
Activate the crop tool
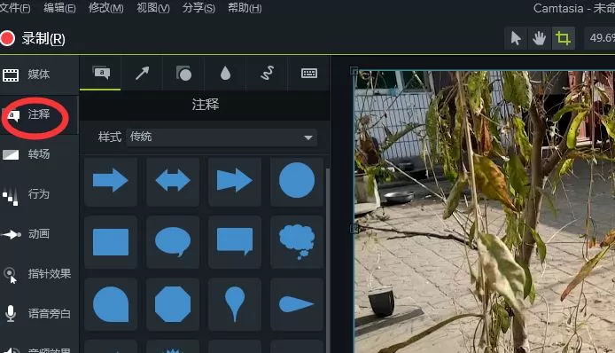pyautogui.click(x=563, y=38)
